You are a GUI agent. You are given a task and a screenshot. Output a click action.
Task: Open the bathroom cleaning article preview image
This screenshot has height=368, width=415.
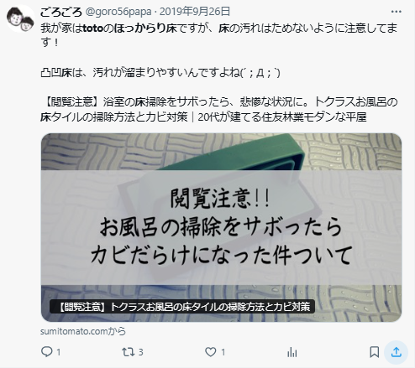221,227
